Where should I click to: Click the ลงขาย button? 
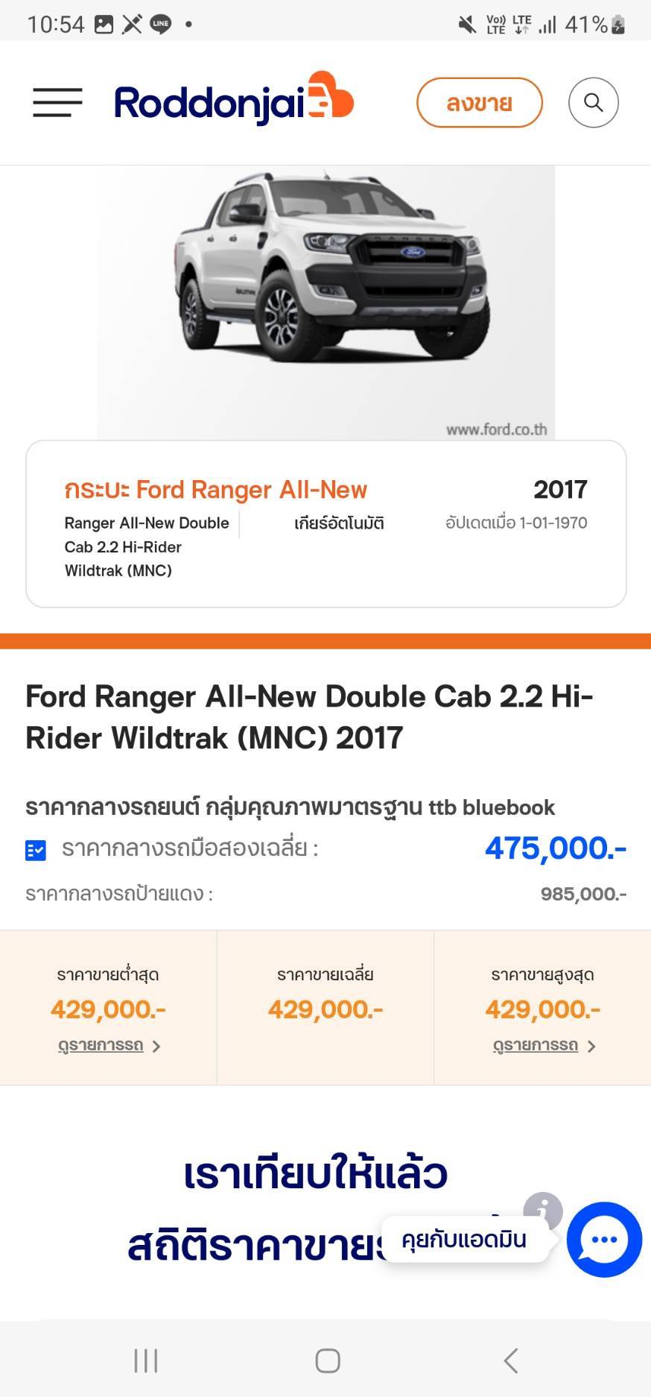point(479,102)
